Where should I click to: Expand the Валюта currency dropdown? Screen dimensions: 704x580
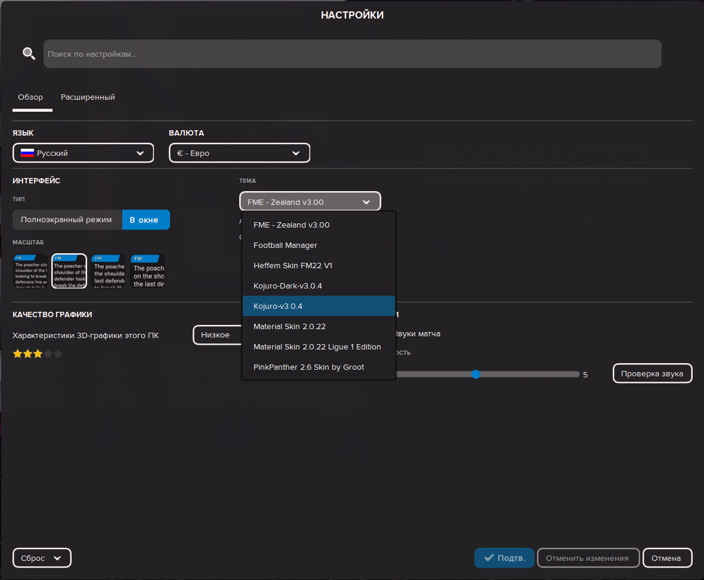[x=239, y=153]
